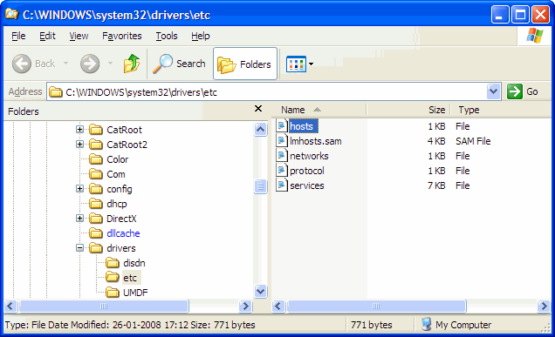Toggle the Folders pane button
Screen dimensions: 555x337
point(245,64)
